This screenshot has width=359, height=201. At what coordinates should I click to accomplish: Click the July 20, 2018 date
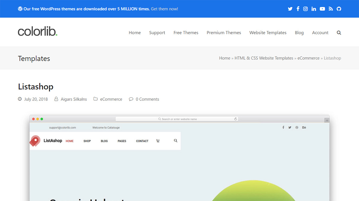coord(36,99)
